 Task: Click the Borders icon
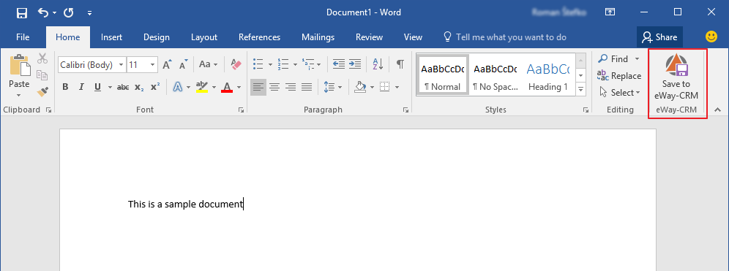tap(384, 87)
